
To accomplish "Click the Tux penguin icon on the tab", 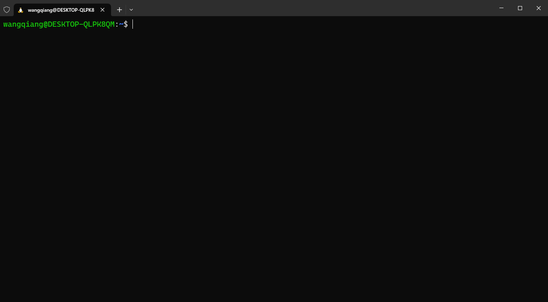I will (21, 10).
